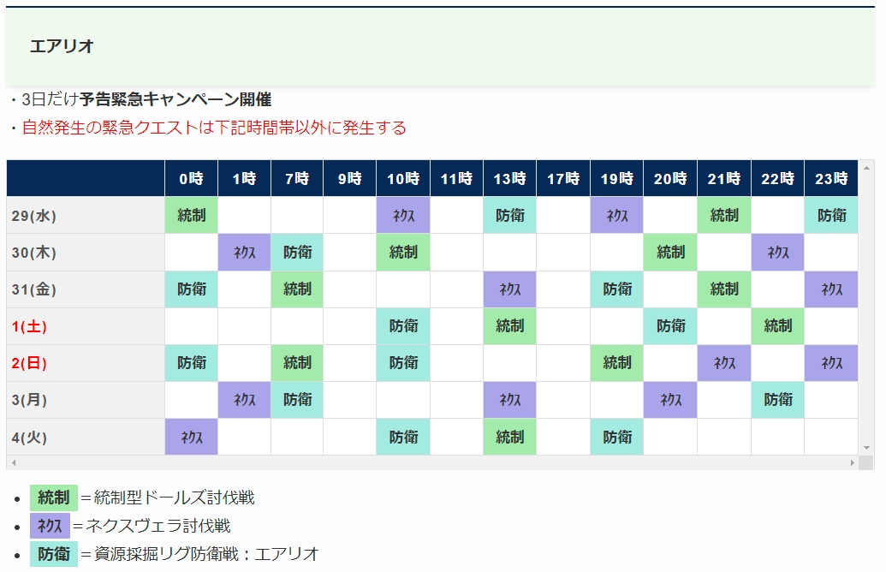Click 防衛 cell for 3(月) at 22時

pos(777,400)
